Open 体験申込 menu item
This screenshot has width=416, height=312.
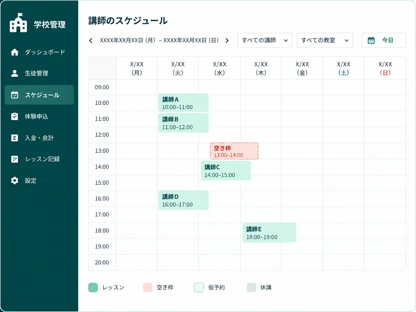[39, 116]
